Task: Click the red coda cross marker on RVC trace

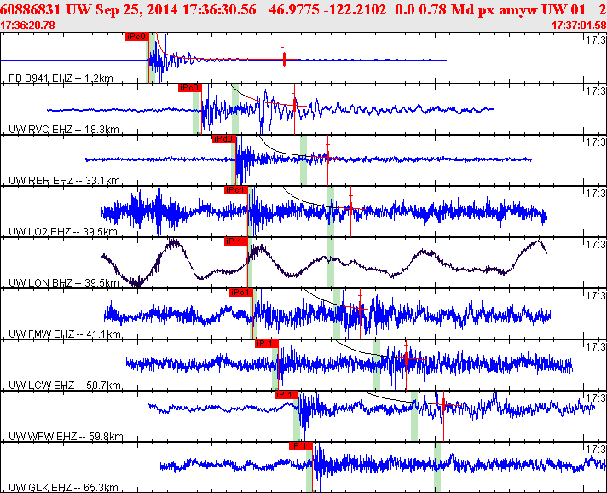Action: click(294, 105)
